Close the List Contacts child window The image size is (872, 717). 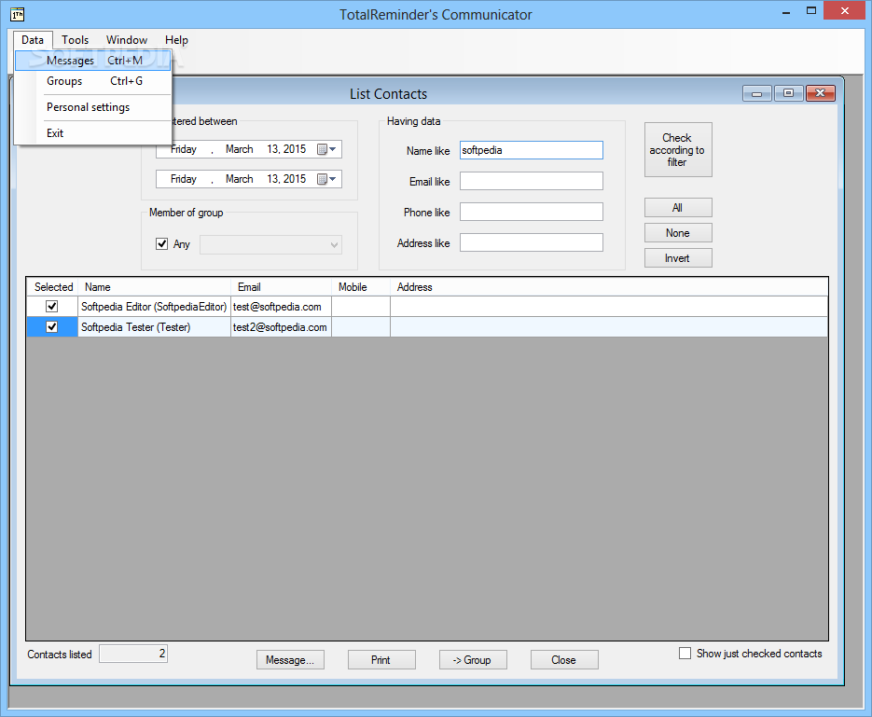tap(821, 93)
